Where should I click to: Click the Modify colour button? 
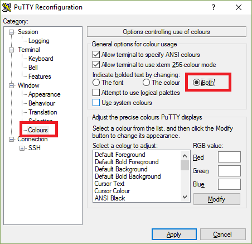(217, 199)
